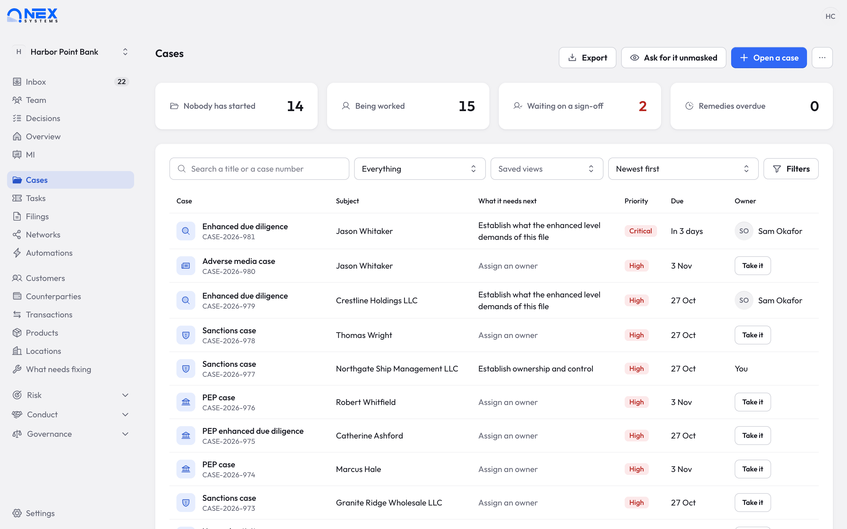Click the Export button
Screen dimensions: 847x529
click(587, 58)
